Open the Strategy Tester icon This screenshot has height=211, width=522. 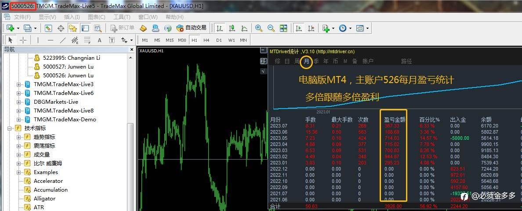point(97,28)
